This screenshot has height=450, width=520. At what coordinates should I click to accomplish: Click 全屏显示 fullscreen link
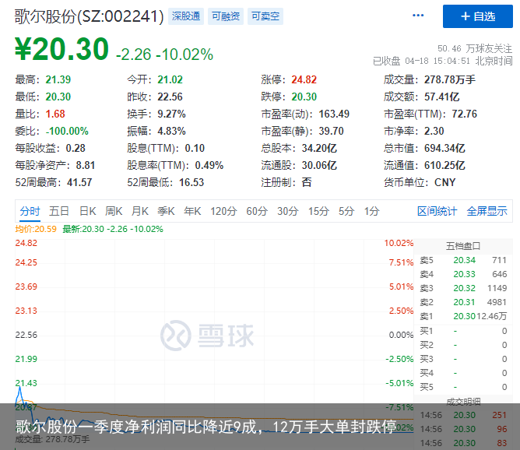pyautogui.click(x=487, y=211)
